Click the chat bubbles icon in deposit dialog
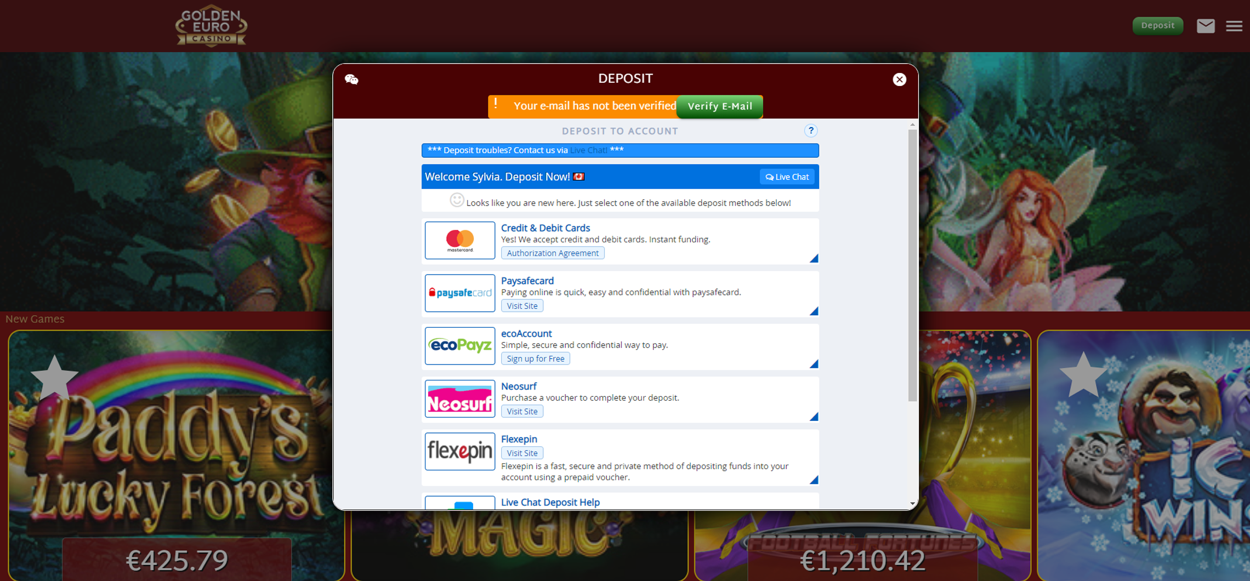Screen dimensions: 1250x581 [x=351, y=79]
